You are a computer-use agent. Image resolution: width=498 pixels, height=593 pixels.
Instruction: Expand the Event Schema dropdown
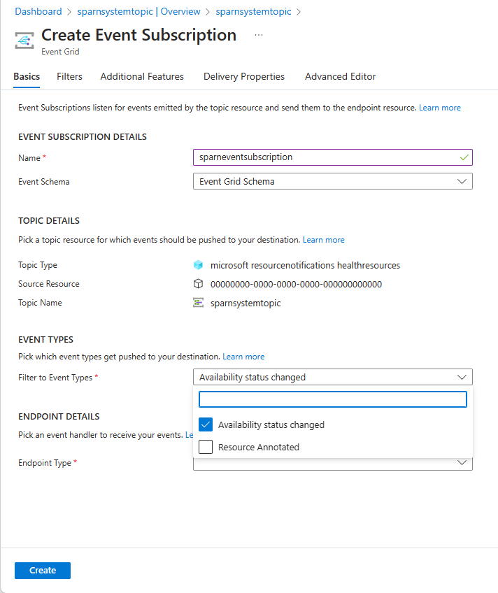click(333, 182)
